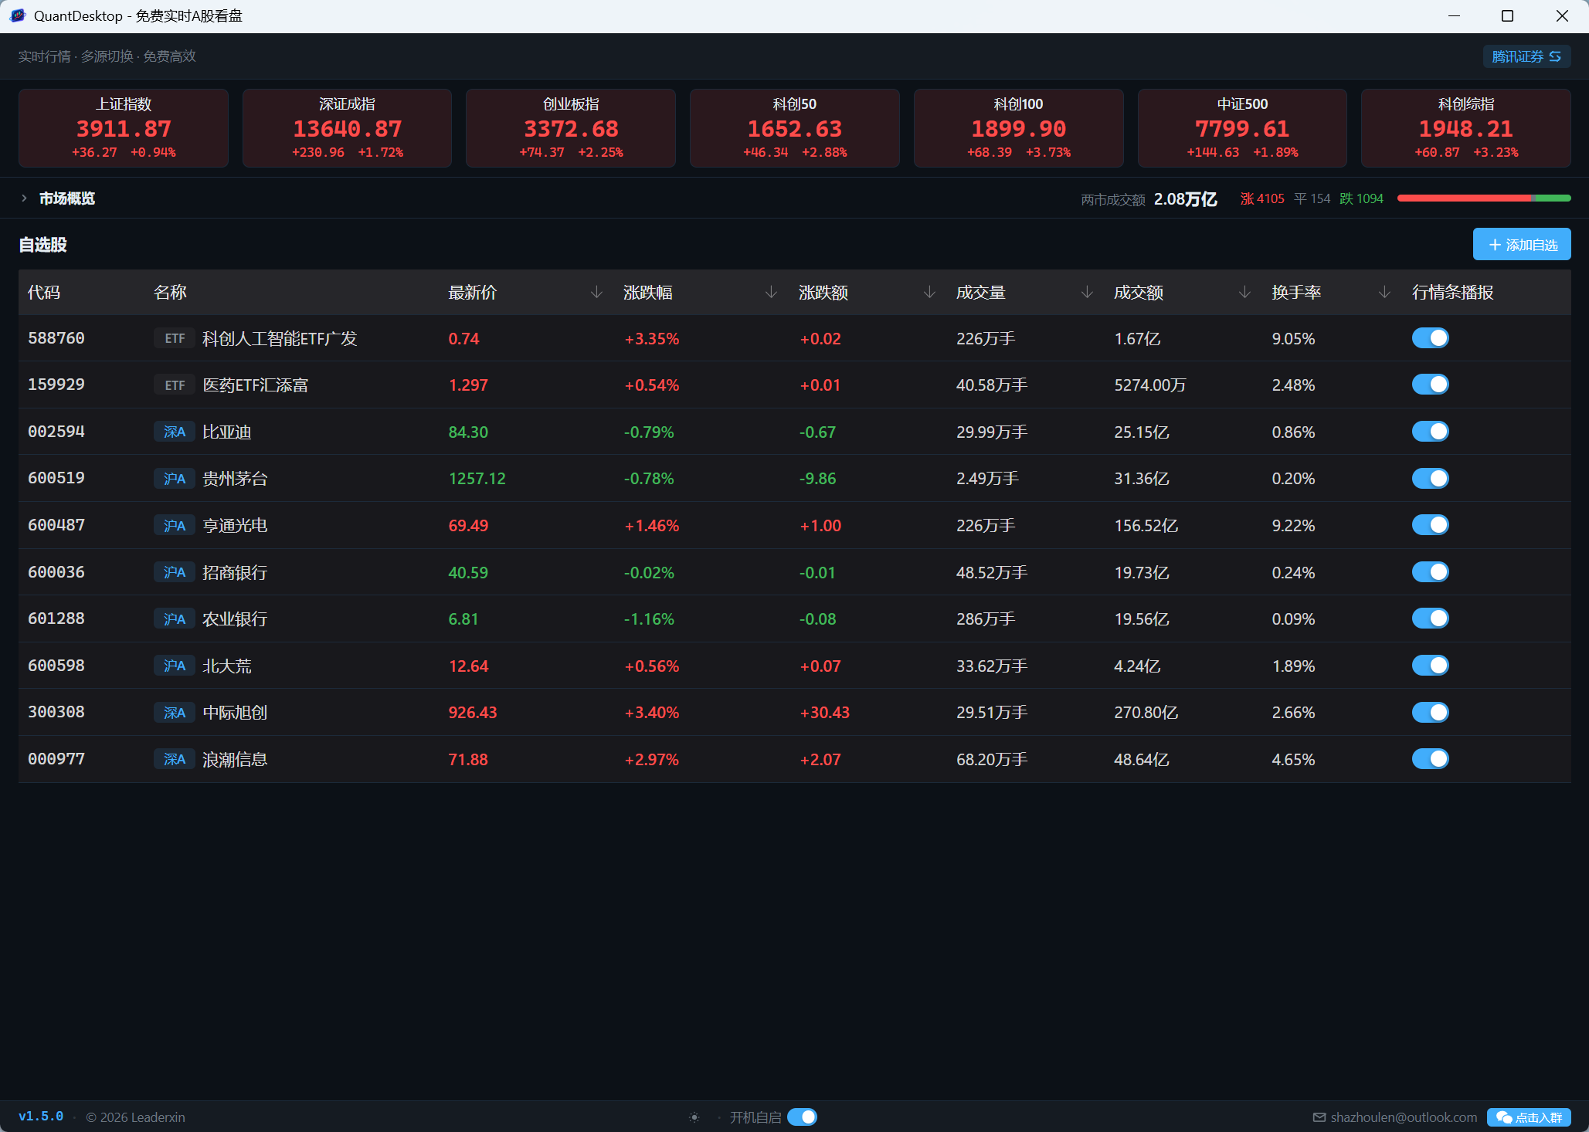Viewport: 1589px width, 1132px height.
Task: Click the sun theme icon in footer
Action: click(694, 1117)
